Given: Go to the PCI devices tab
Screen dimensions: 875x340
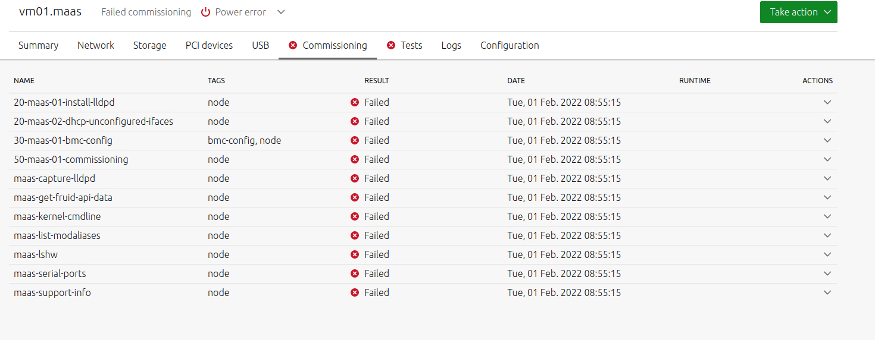Looking at the screenshot, I should 209,45.
